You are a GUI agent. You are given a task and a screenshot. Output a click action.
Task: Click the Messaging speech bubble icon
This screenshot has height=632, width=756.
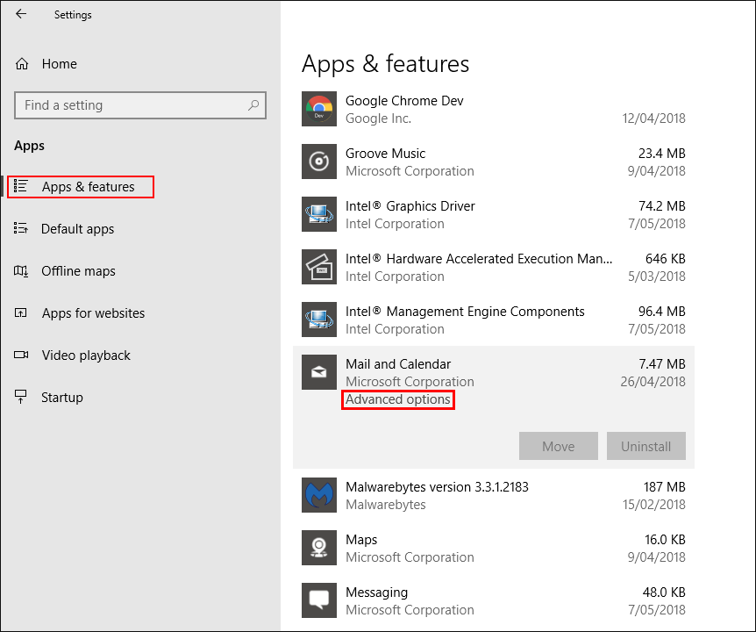point(319,600)
